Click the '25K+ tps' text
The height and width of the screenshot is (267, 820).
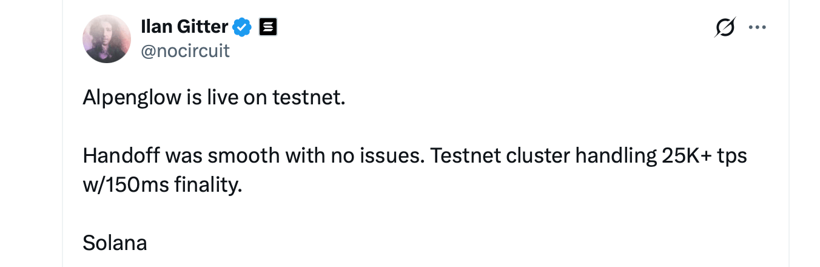click(x=702, y=157)
